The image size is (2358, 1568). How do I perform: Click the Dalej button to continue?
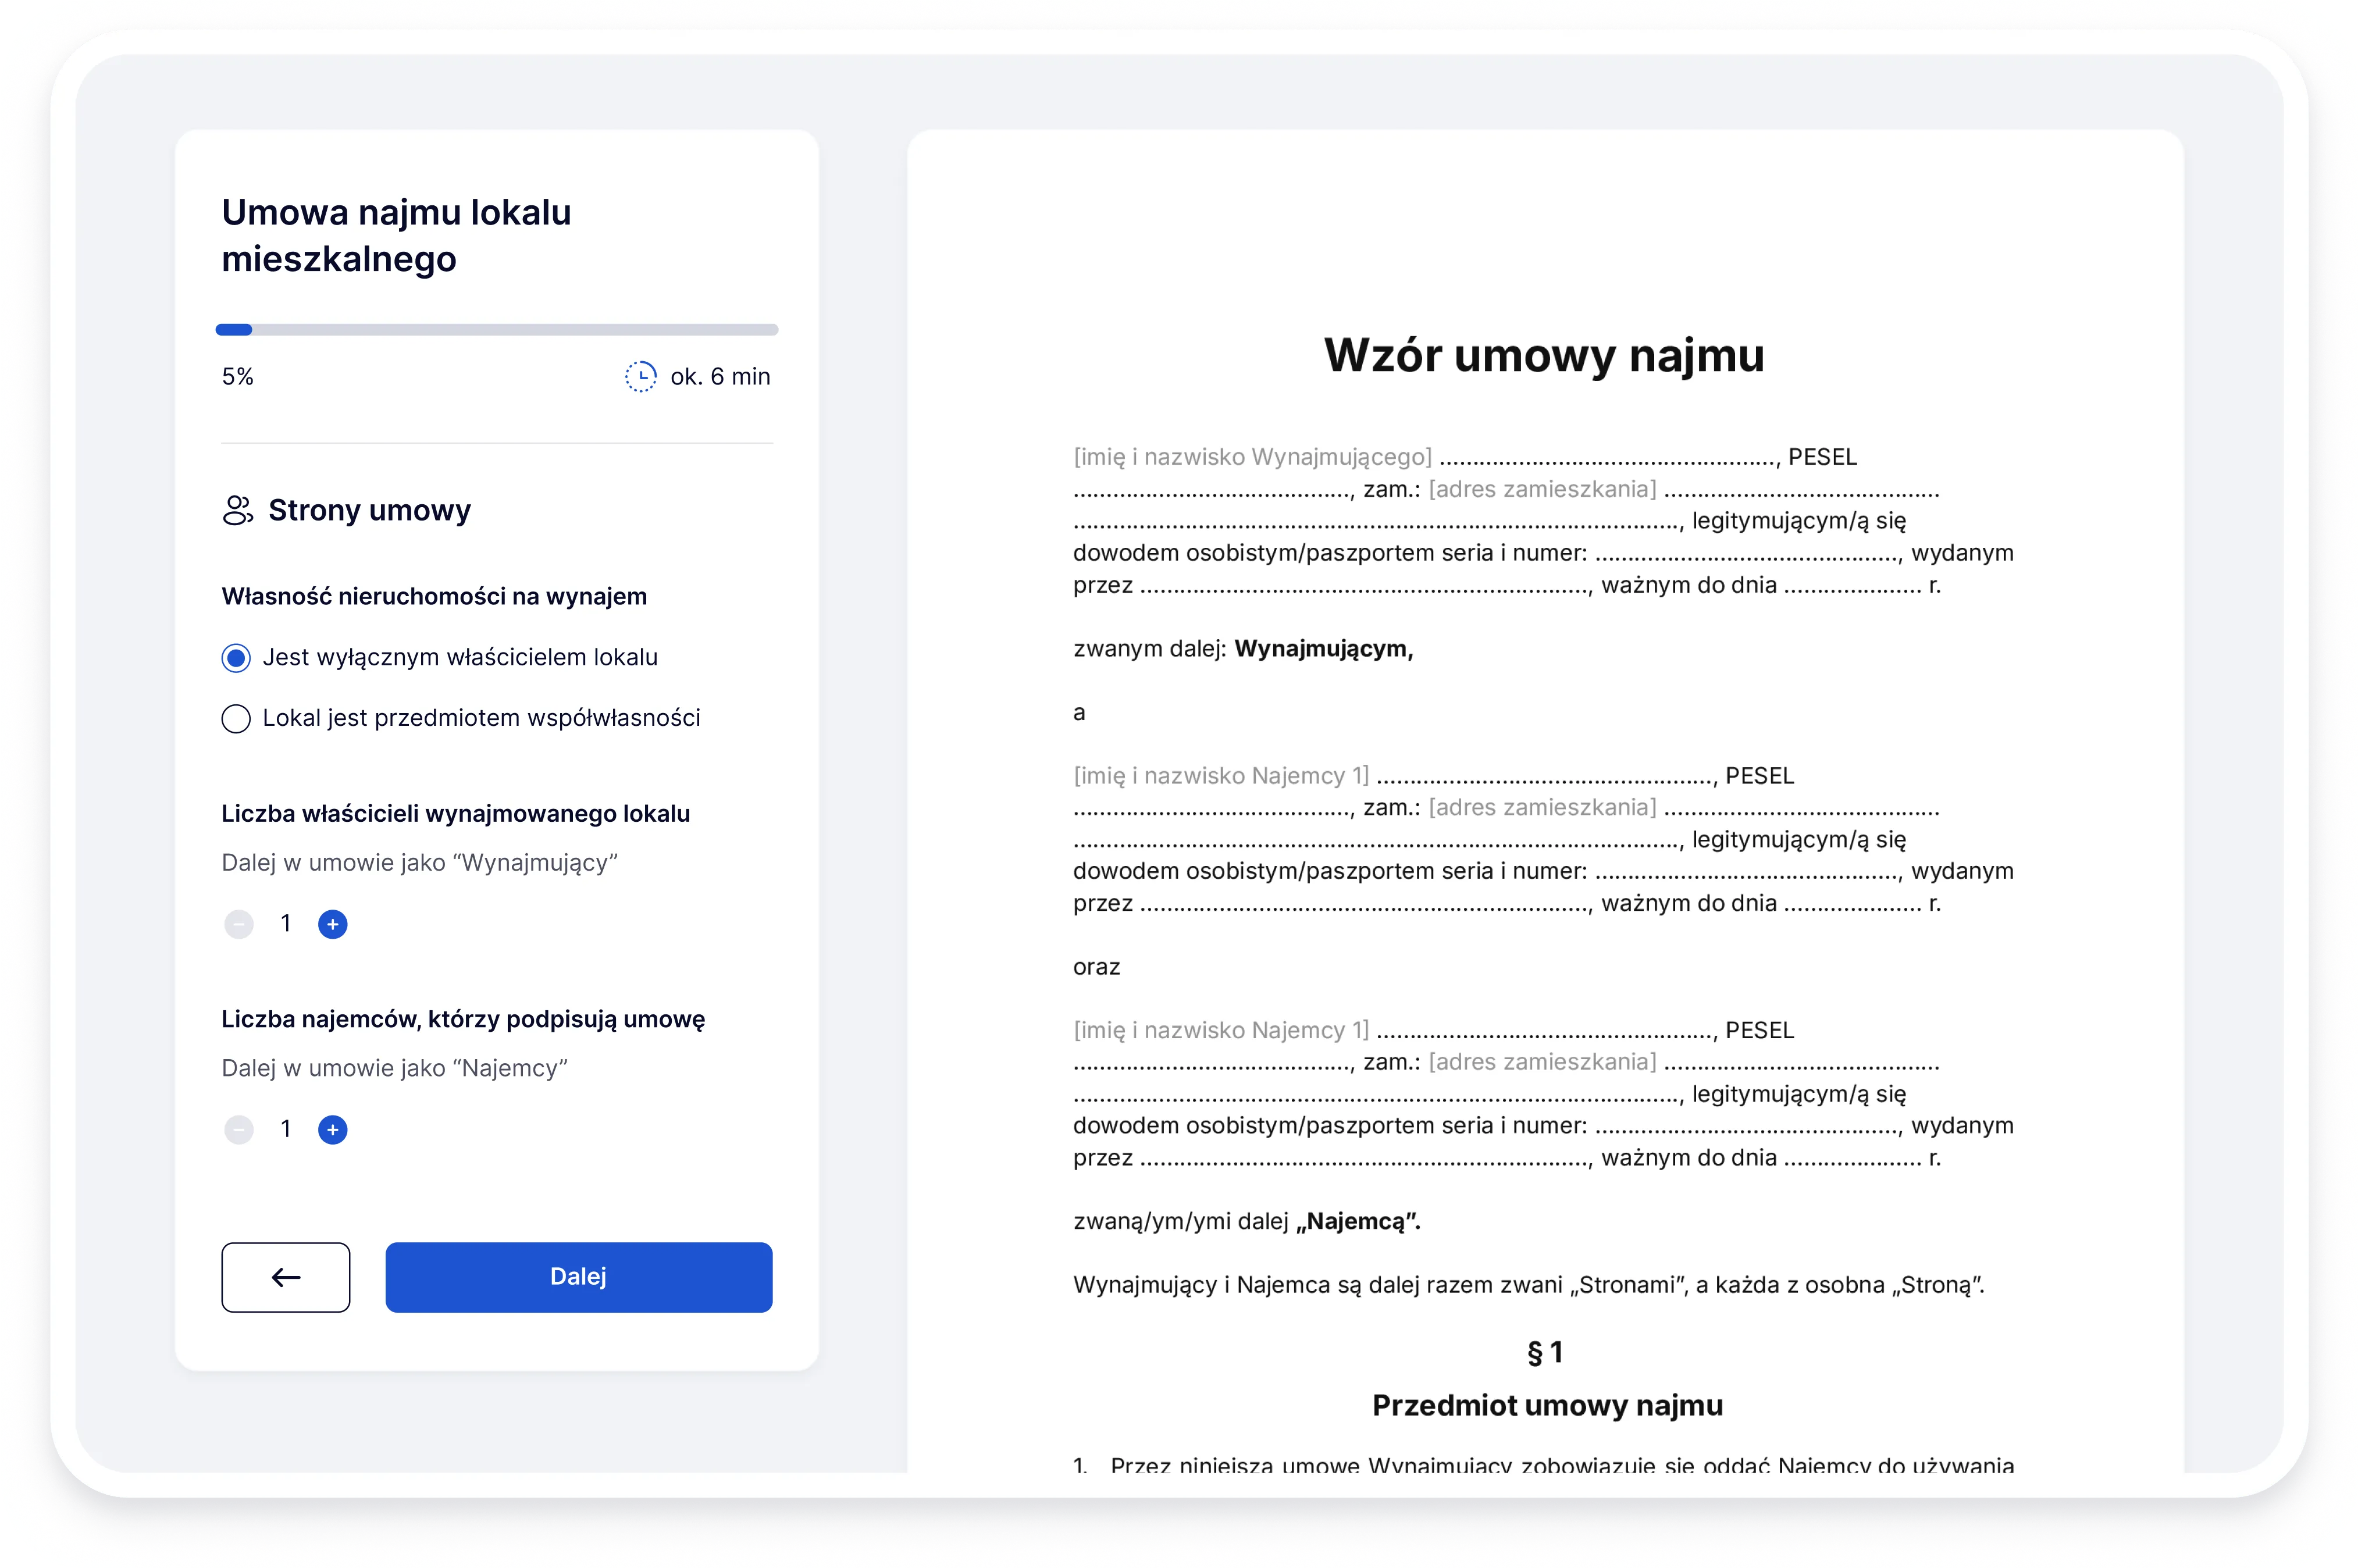[579, 1277]
